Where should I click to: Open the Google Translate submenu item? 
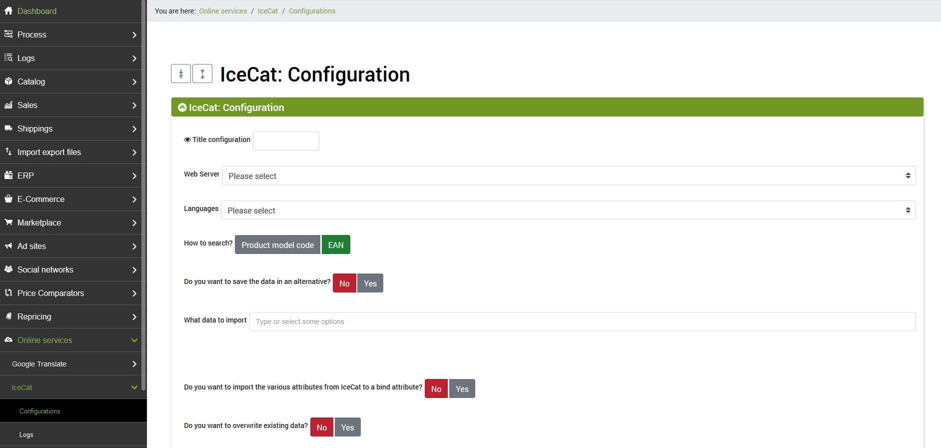70,364
